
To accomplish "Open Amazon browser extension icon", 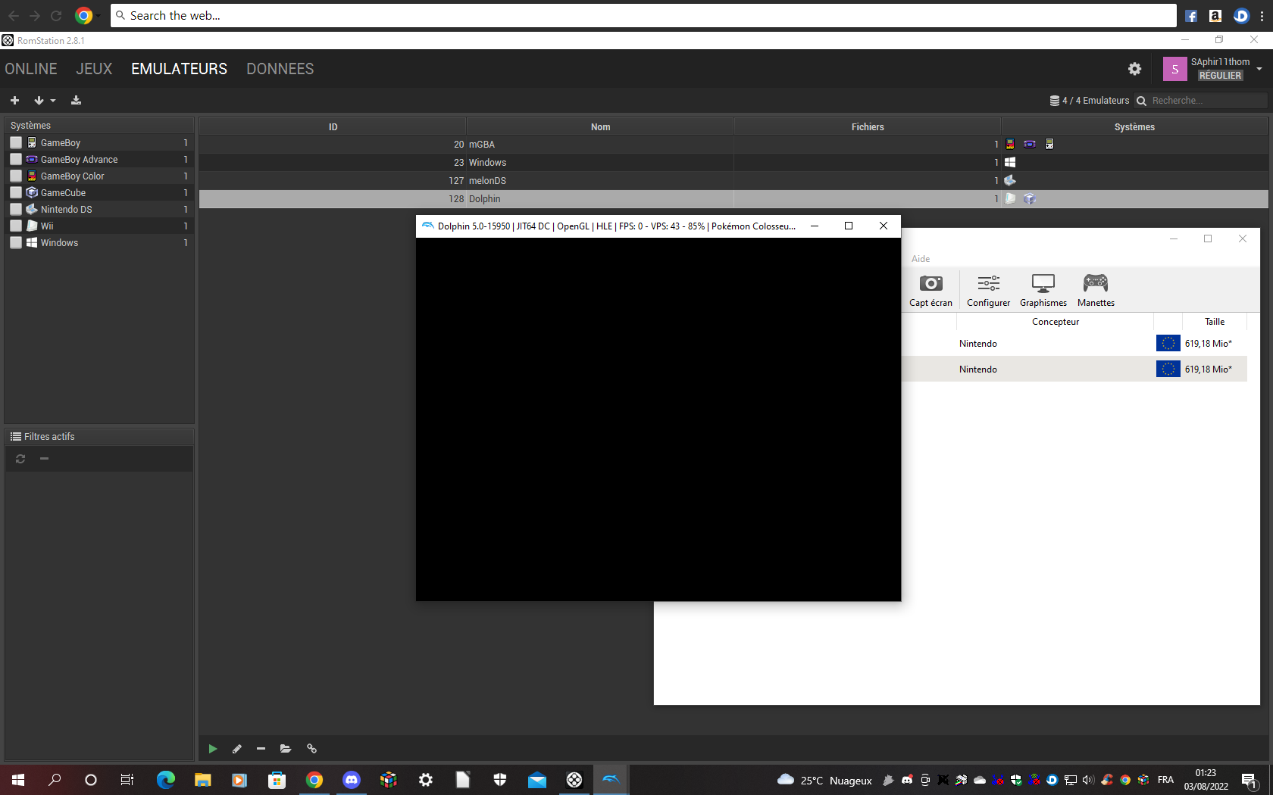I will 1215,16.
